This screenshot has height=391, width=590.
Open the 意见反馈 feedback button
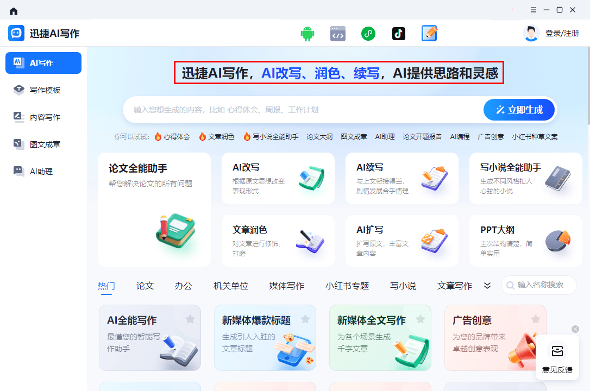click(x=557, y=357)
